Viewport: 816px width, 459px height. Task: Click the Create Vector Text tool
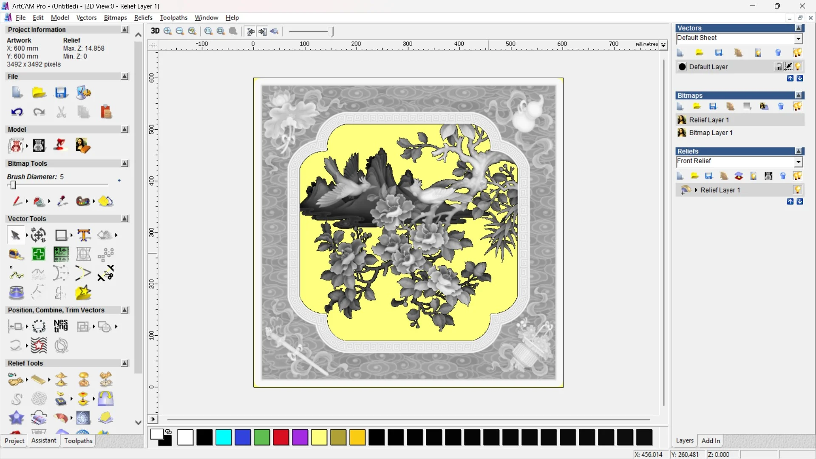point(84,235)
